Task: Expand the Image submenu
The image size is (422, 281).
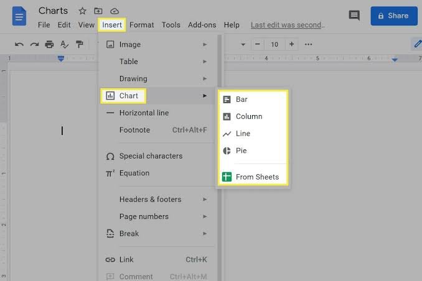Action: [x=157, y=44]
